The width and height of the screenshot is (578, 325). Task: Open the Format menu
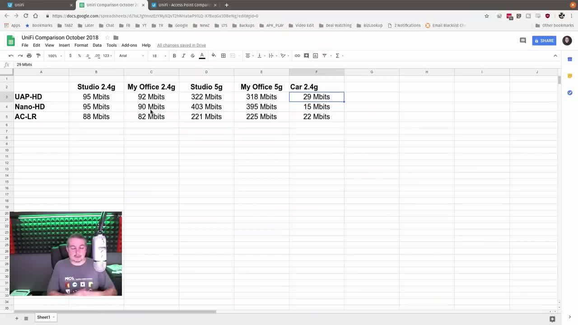[x=81, y=45]
